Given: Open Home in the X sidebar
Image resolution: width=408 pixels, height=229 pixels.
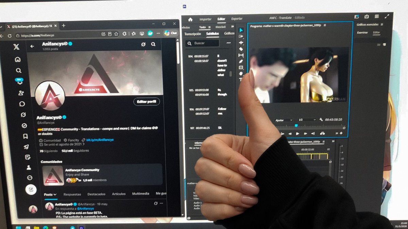Looking at the screenshot, I should (x=18, y=59).
